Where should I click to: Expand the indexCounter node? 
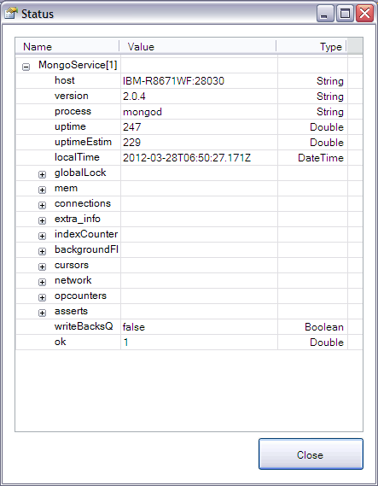(42, 236)
